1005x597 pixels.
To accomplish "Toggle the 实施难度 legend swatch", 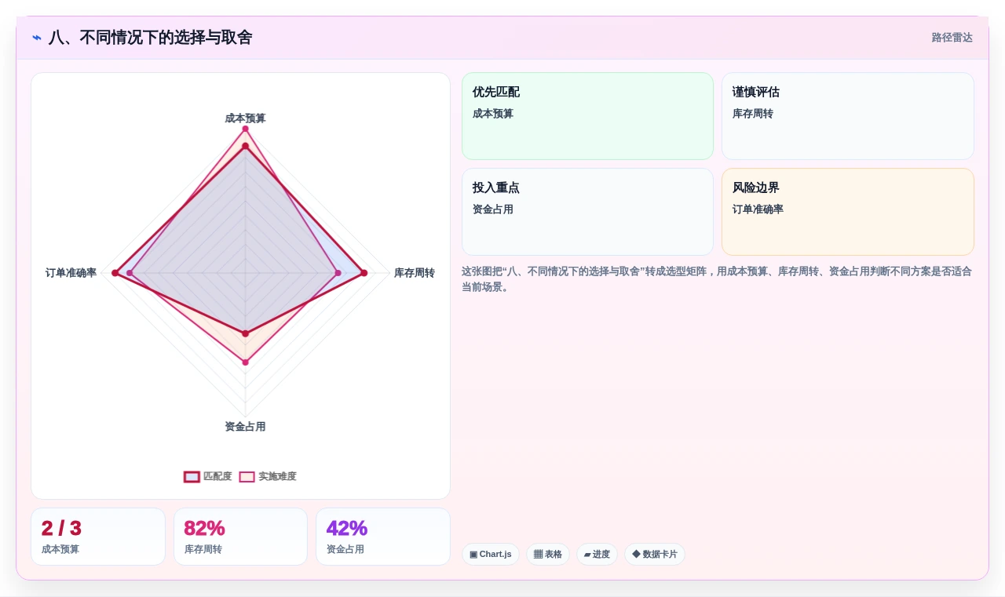I will 247,476.
